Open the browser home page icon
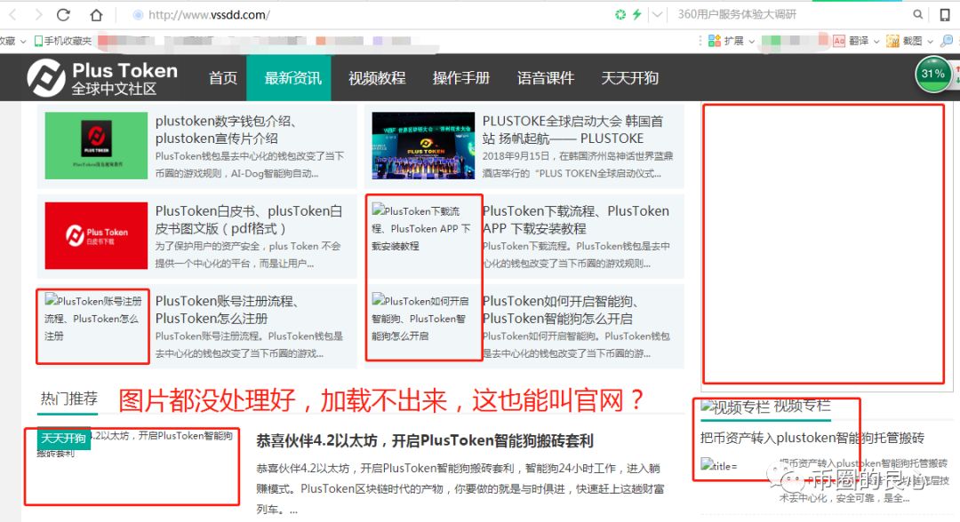The image size is (960, 522). 95,15
